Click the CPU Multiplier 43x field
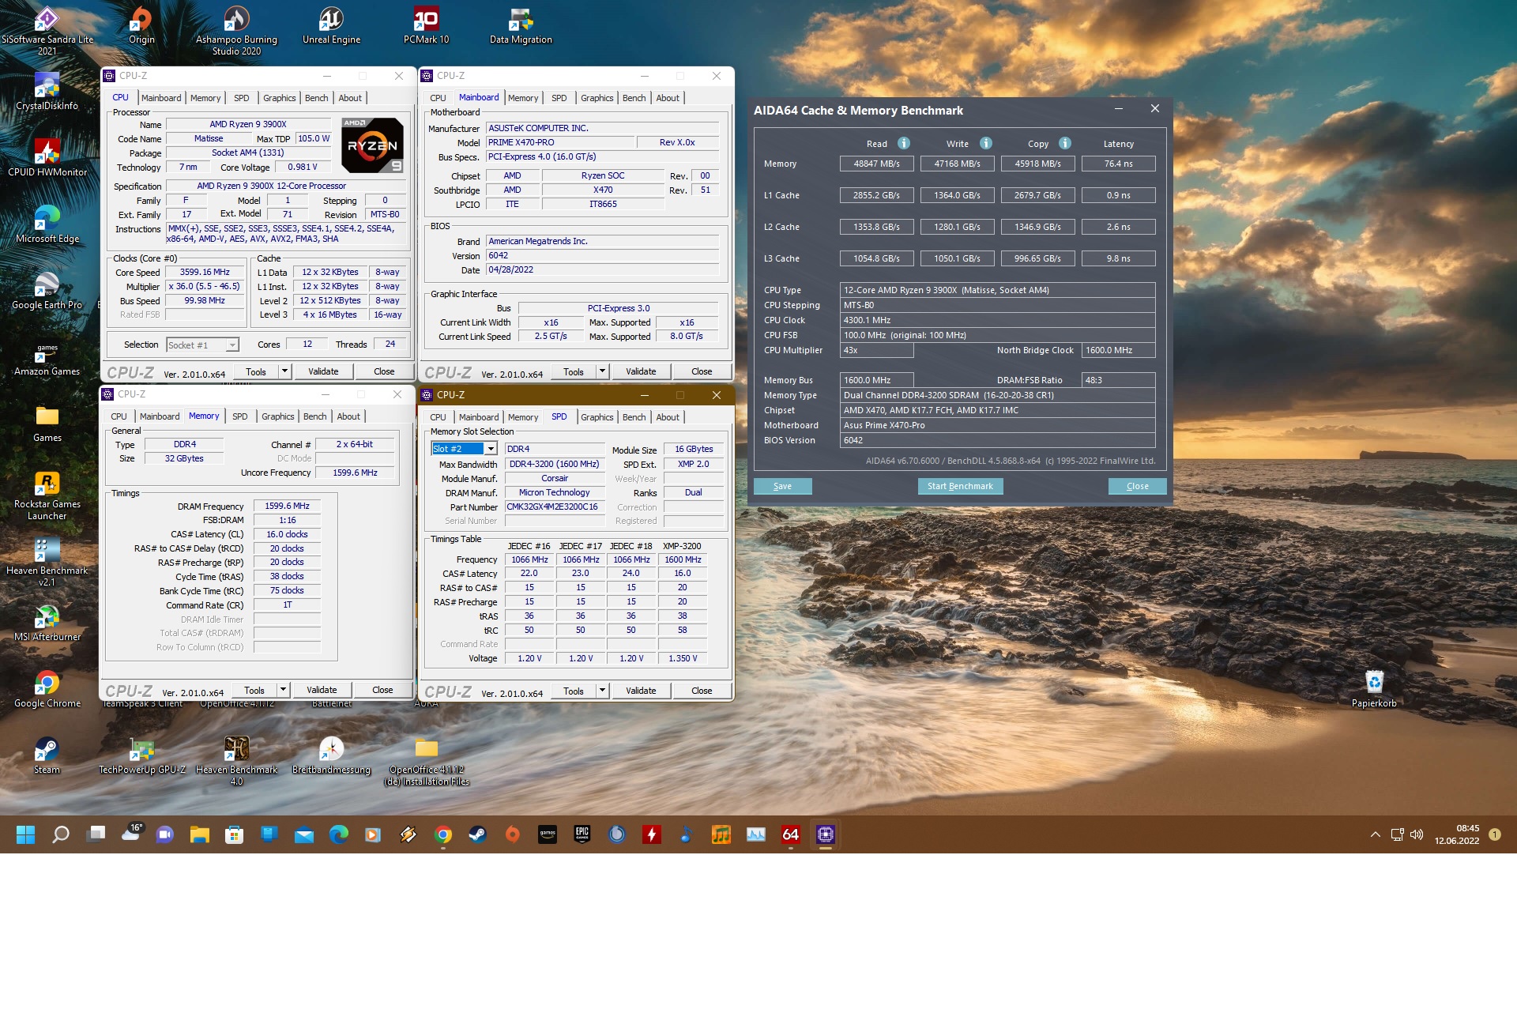The image size is (1517, 1032). (877, 350)
